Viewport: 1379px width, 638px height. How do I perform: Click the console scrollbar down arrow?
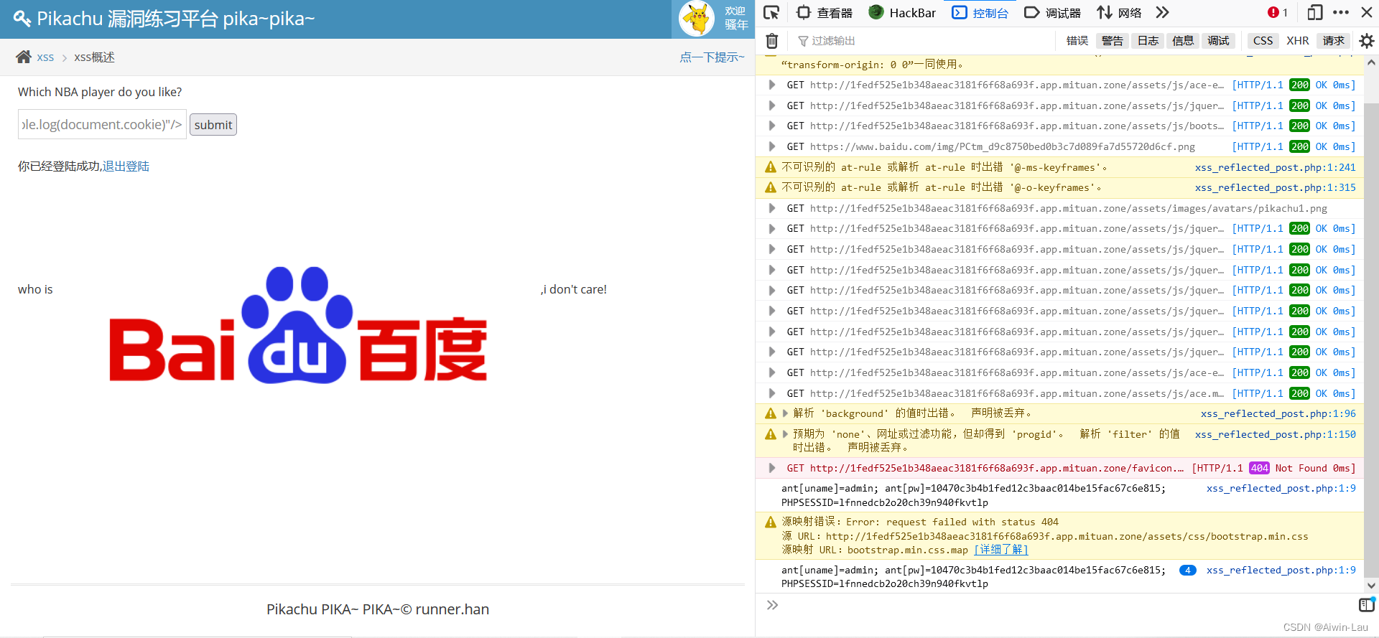coord(1371,586)
